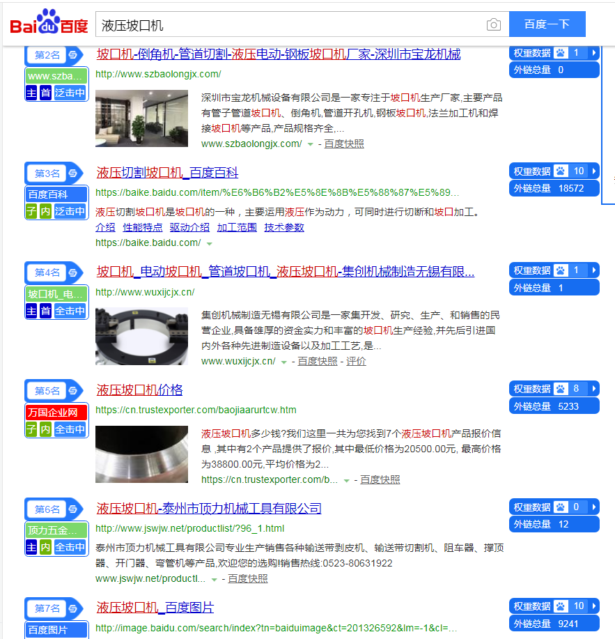Click the black ring machine thumbnail
Image resolution: width=615 pixels, height=639 pixels.
click(x=141, y=336)
